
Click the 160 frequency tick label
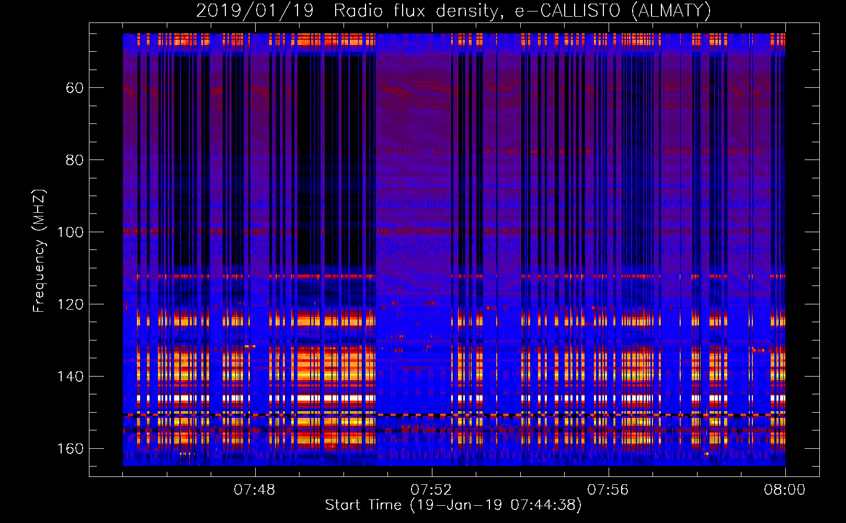(71, 449)
